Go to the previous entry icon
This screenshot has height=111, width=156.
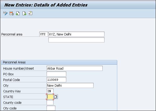pos(18,13)
